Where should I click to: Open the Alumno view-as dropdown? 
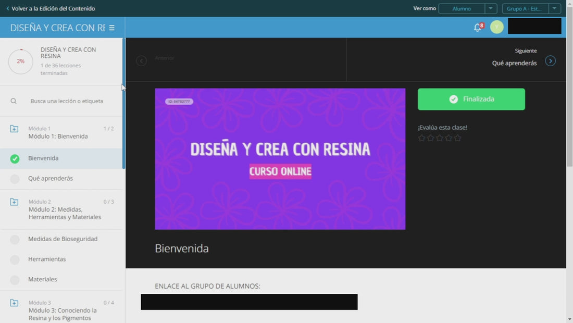[x=462, y=8]
